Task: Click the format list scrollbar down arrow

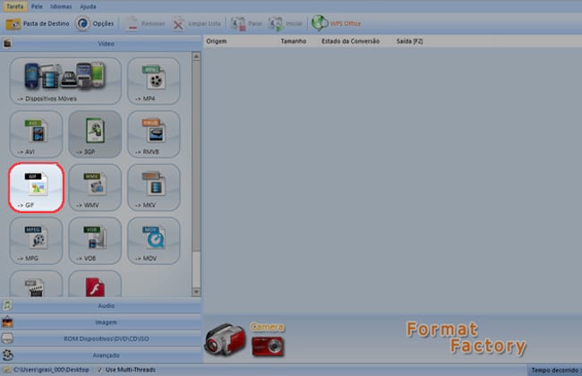Action: [197, 294]
